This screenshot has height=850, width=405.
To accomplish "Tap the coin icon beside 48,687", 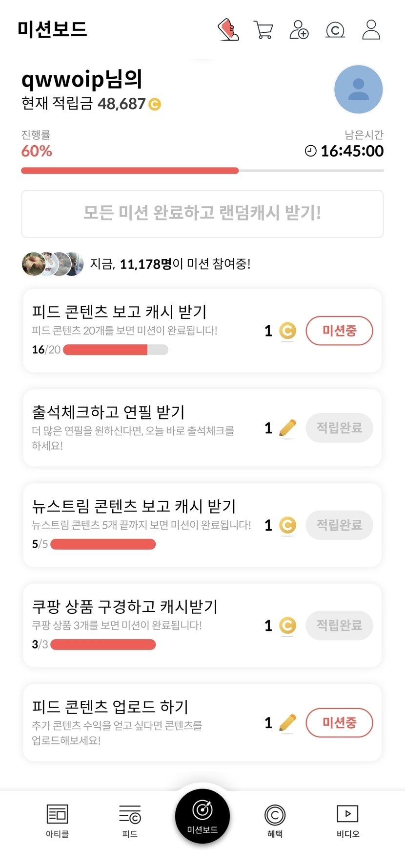I will click(155, 104).
